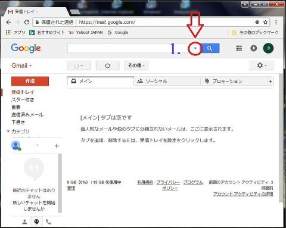Open Chrome's three-dot menu
Screen dimensions: 286x228
click(x=276, y=22)
